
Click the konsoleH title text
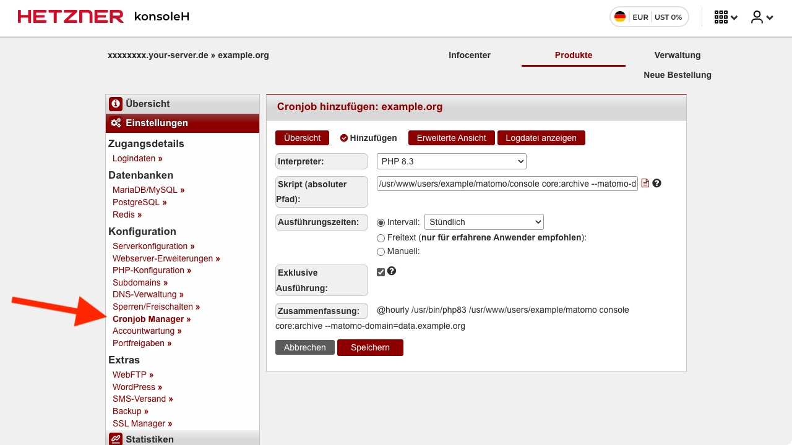(161, 17)
